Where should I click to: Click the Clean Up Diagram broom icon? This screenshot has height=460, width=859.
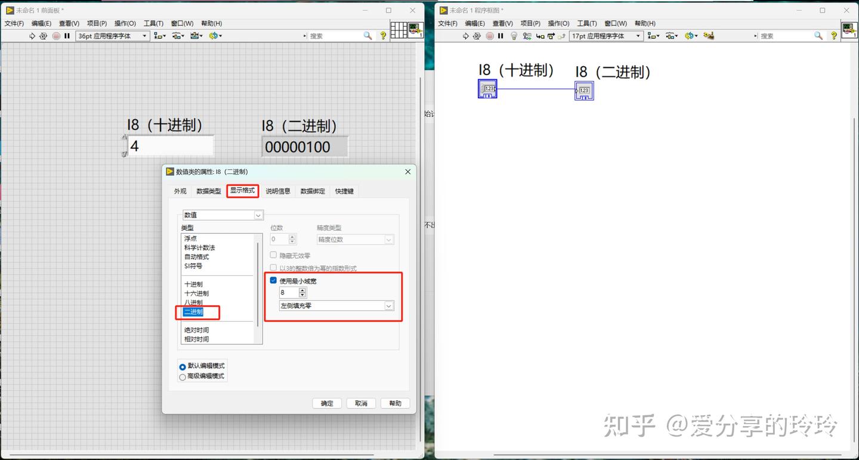coord(708,36)
